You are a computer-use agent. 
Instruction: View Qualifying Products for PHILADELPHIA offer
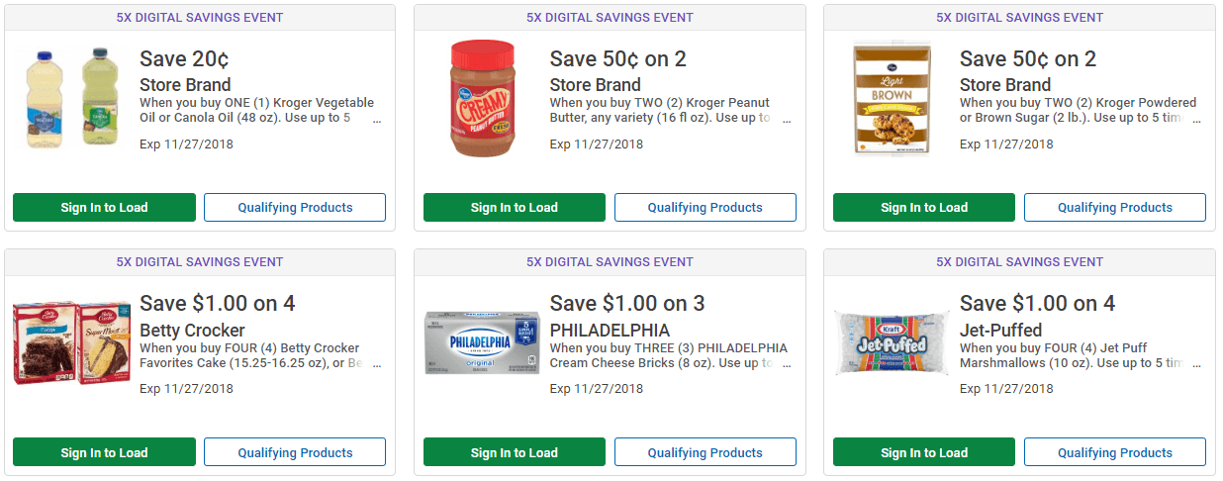pyautogui.click(x=705, y=453)
